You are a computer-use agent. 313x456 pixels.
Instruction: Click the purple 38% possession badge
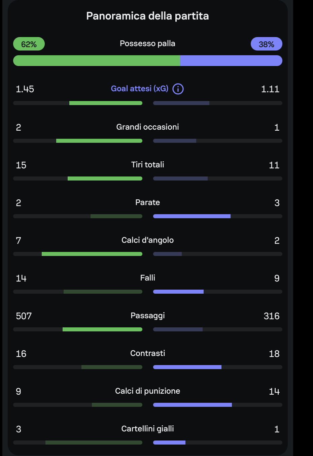click(267, 44)
